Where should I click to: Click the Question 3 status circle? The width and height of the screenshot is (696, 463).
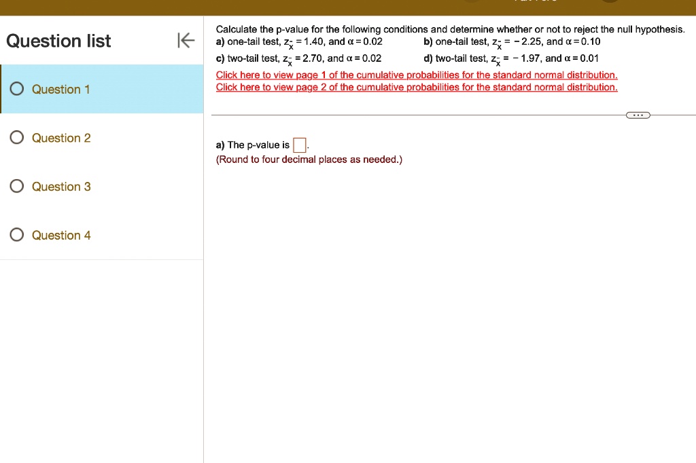click(16, 186)
